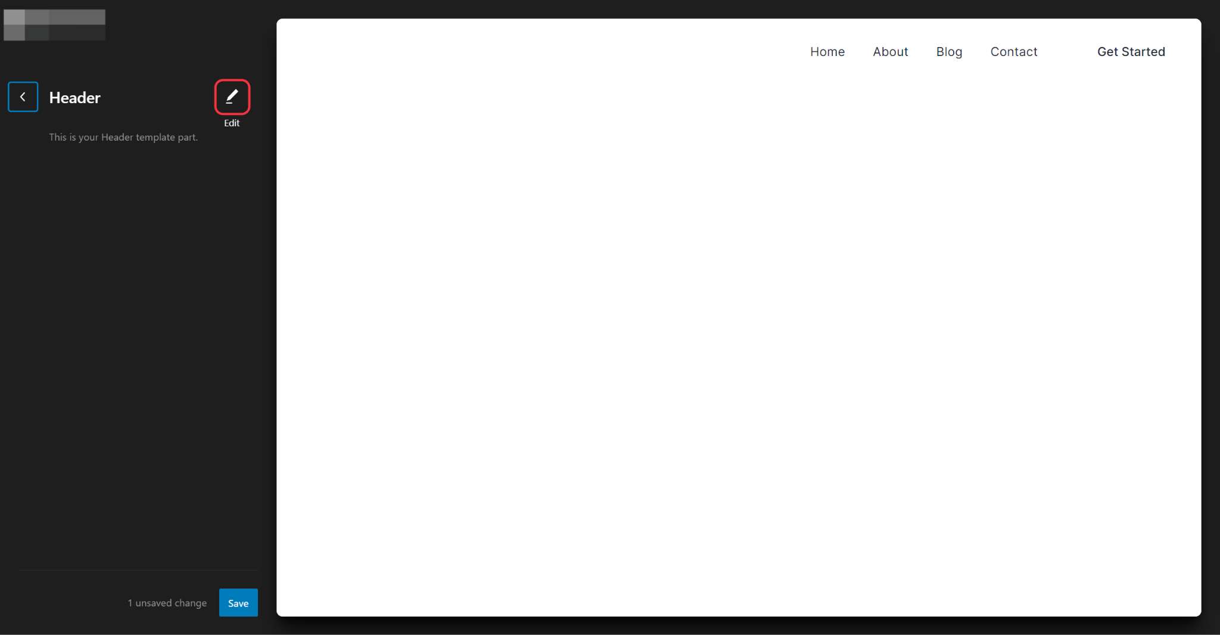The width and height of the screenshot is (1220, 635).
Task: Click the gap between Contact and Get Started
Action: pyautogui.click(x=1067, y=52)
